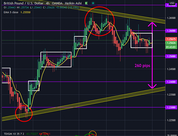Click the purple 1.23000 line price label
Screen dimensions: 178x136
(171, 107)
